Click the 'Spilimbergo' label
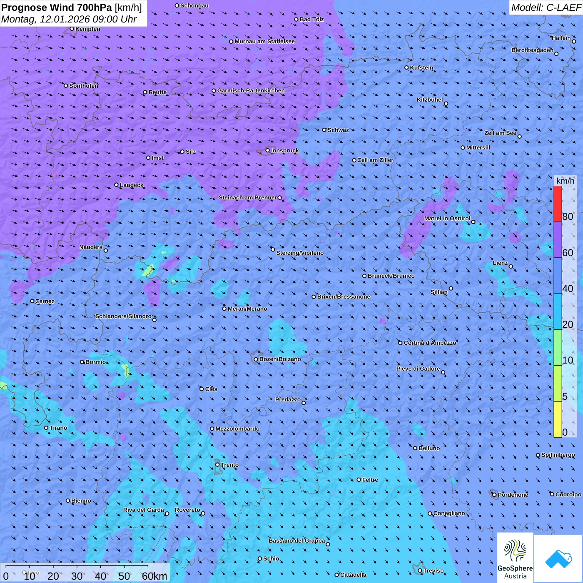This screenshot has height=583, width=583. pyautogui.click(x=558, y=455)
